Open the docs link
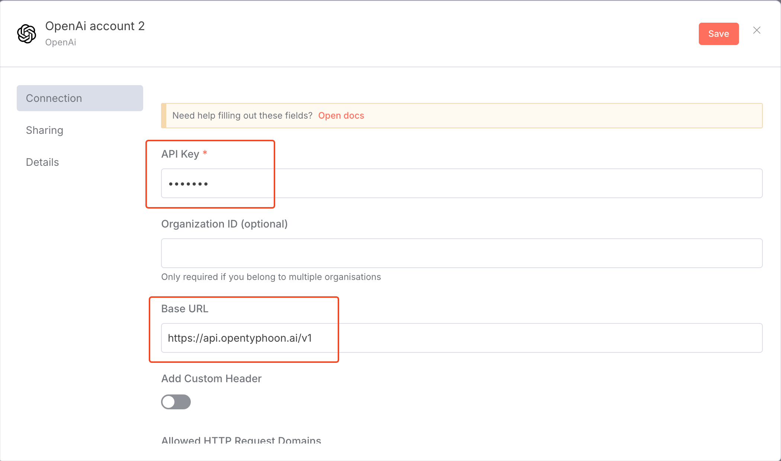This screenshot has width=781, height=461. 341,116
